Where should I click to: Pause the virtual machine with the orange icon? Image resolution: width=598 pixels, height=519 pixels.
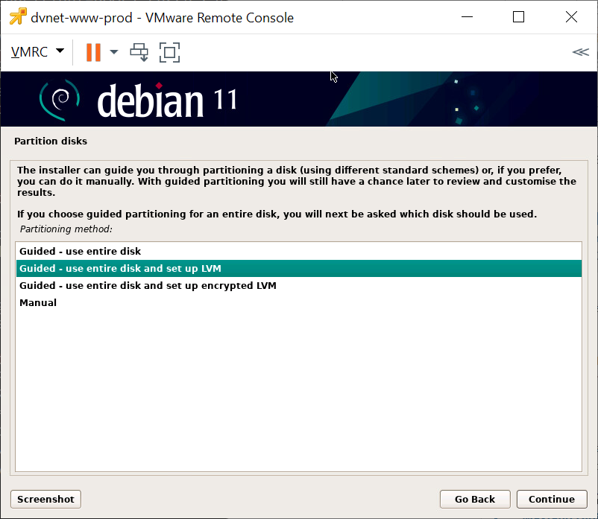(x=93, y=52)
